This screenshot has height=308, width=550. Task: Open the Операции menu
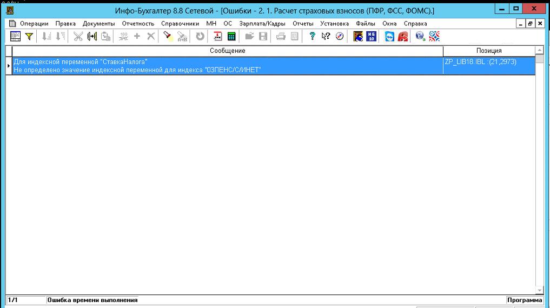(x=34, y=23)
